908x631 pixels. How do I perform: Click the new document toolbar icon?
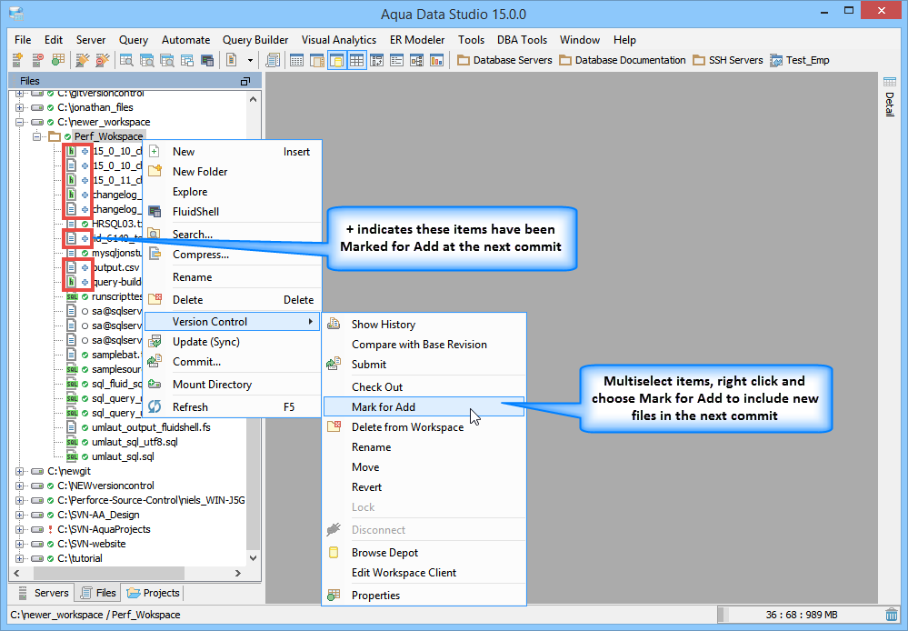coord(231,60)
